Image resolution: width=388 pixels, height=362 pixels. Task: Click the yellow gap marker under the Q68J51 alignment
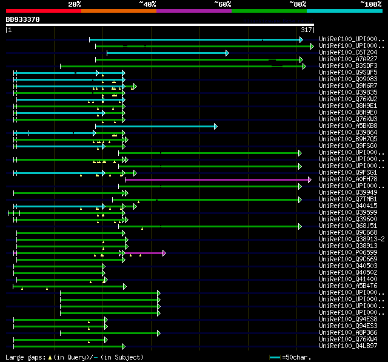tap(142, 229)
